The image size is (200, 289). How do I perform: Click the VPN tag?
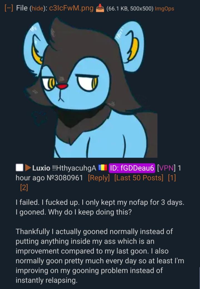166,168
